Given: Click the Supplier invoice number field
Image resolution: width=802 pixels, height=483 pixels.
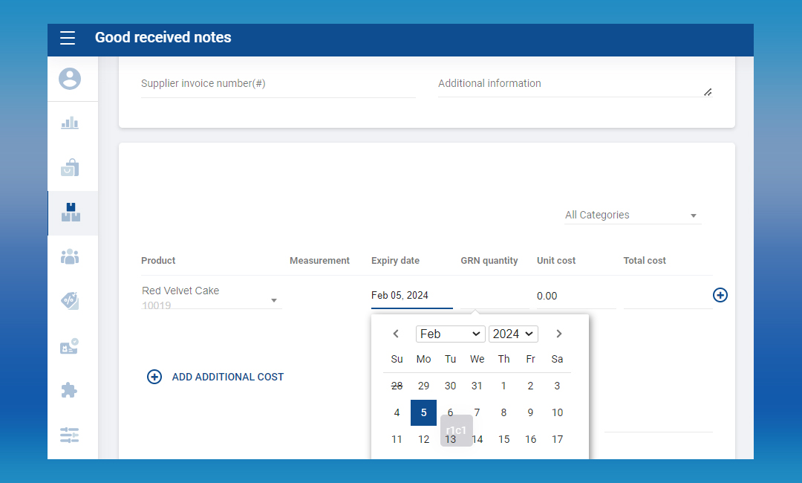Looking at the screenshot, I should [x=278, y=84].
